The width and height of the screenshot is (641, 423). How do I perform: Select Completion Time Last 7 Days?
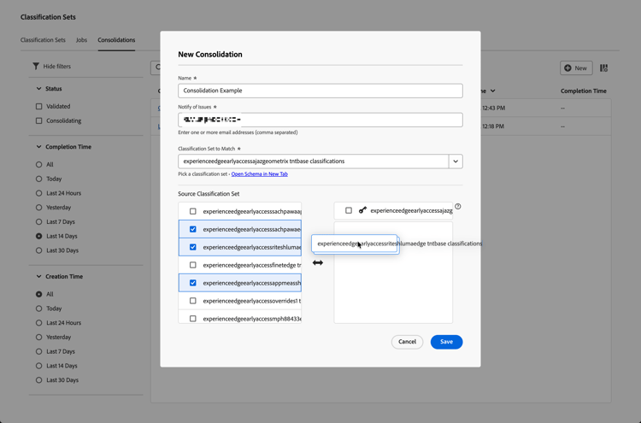click(38, 221)
